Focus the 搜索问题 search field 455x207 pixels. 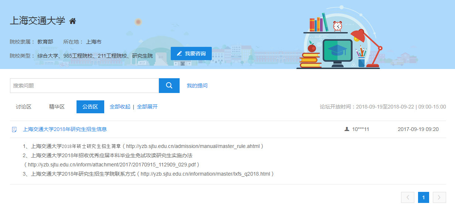coord(84,86)
